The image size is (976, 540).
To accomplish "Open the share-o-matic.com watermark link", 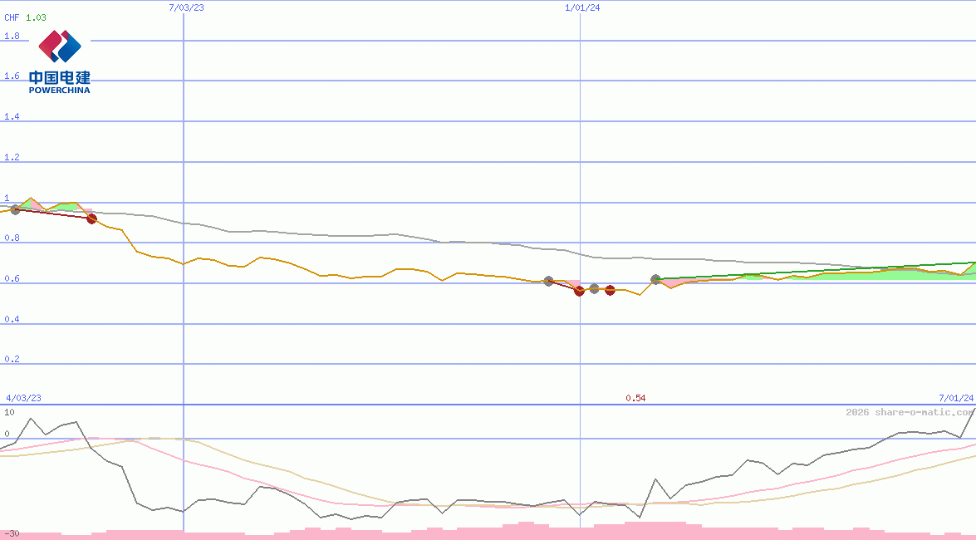I will [x=910, y=412].
